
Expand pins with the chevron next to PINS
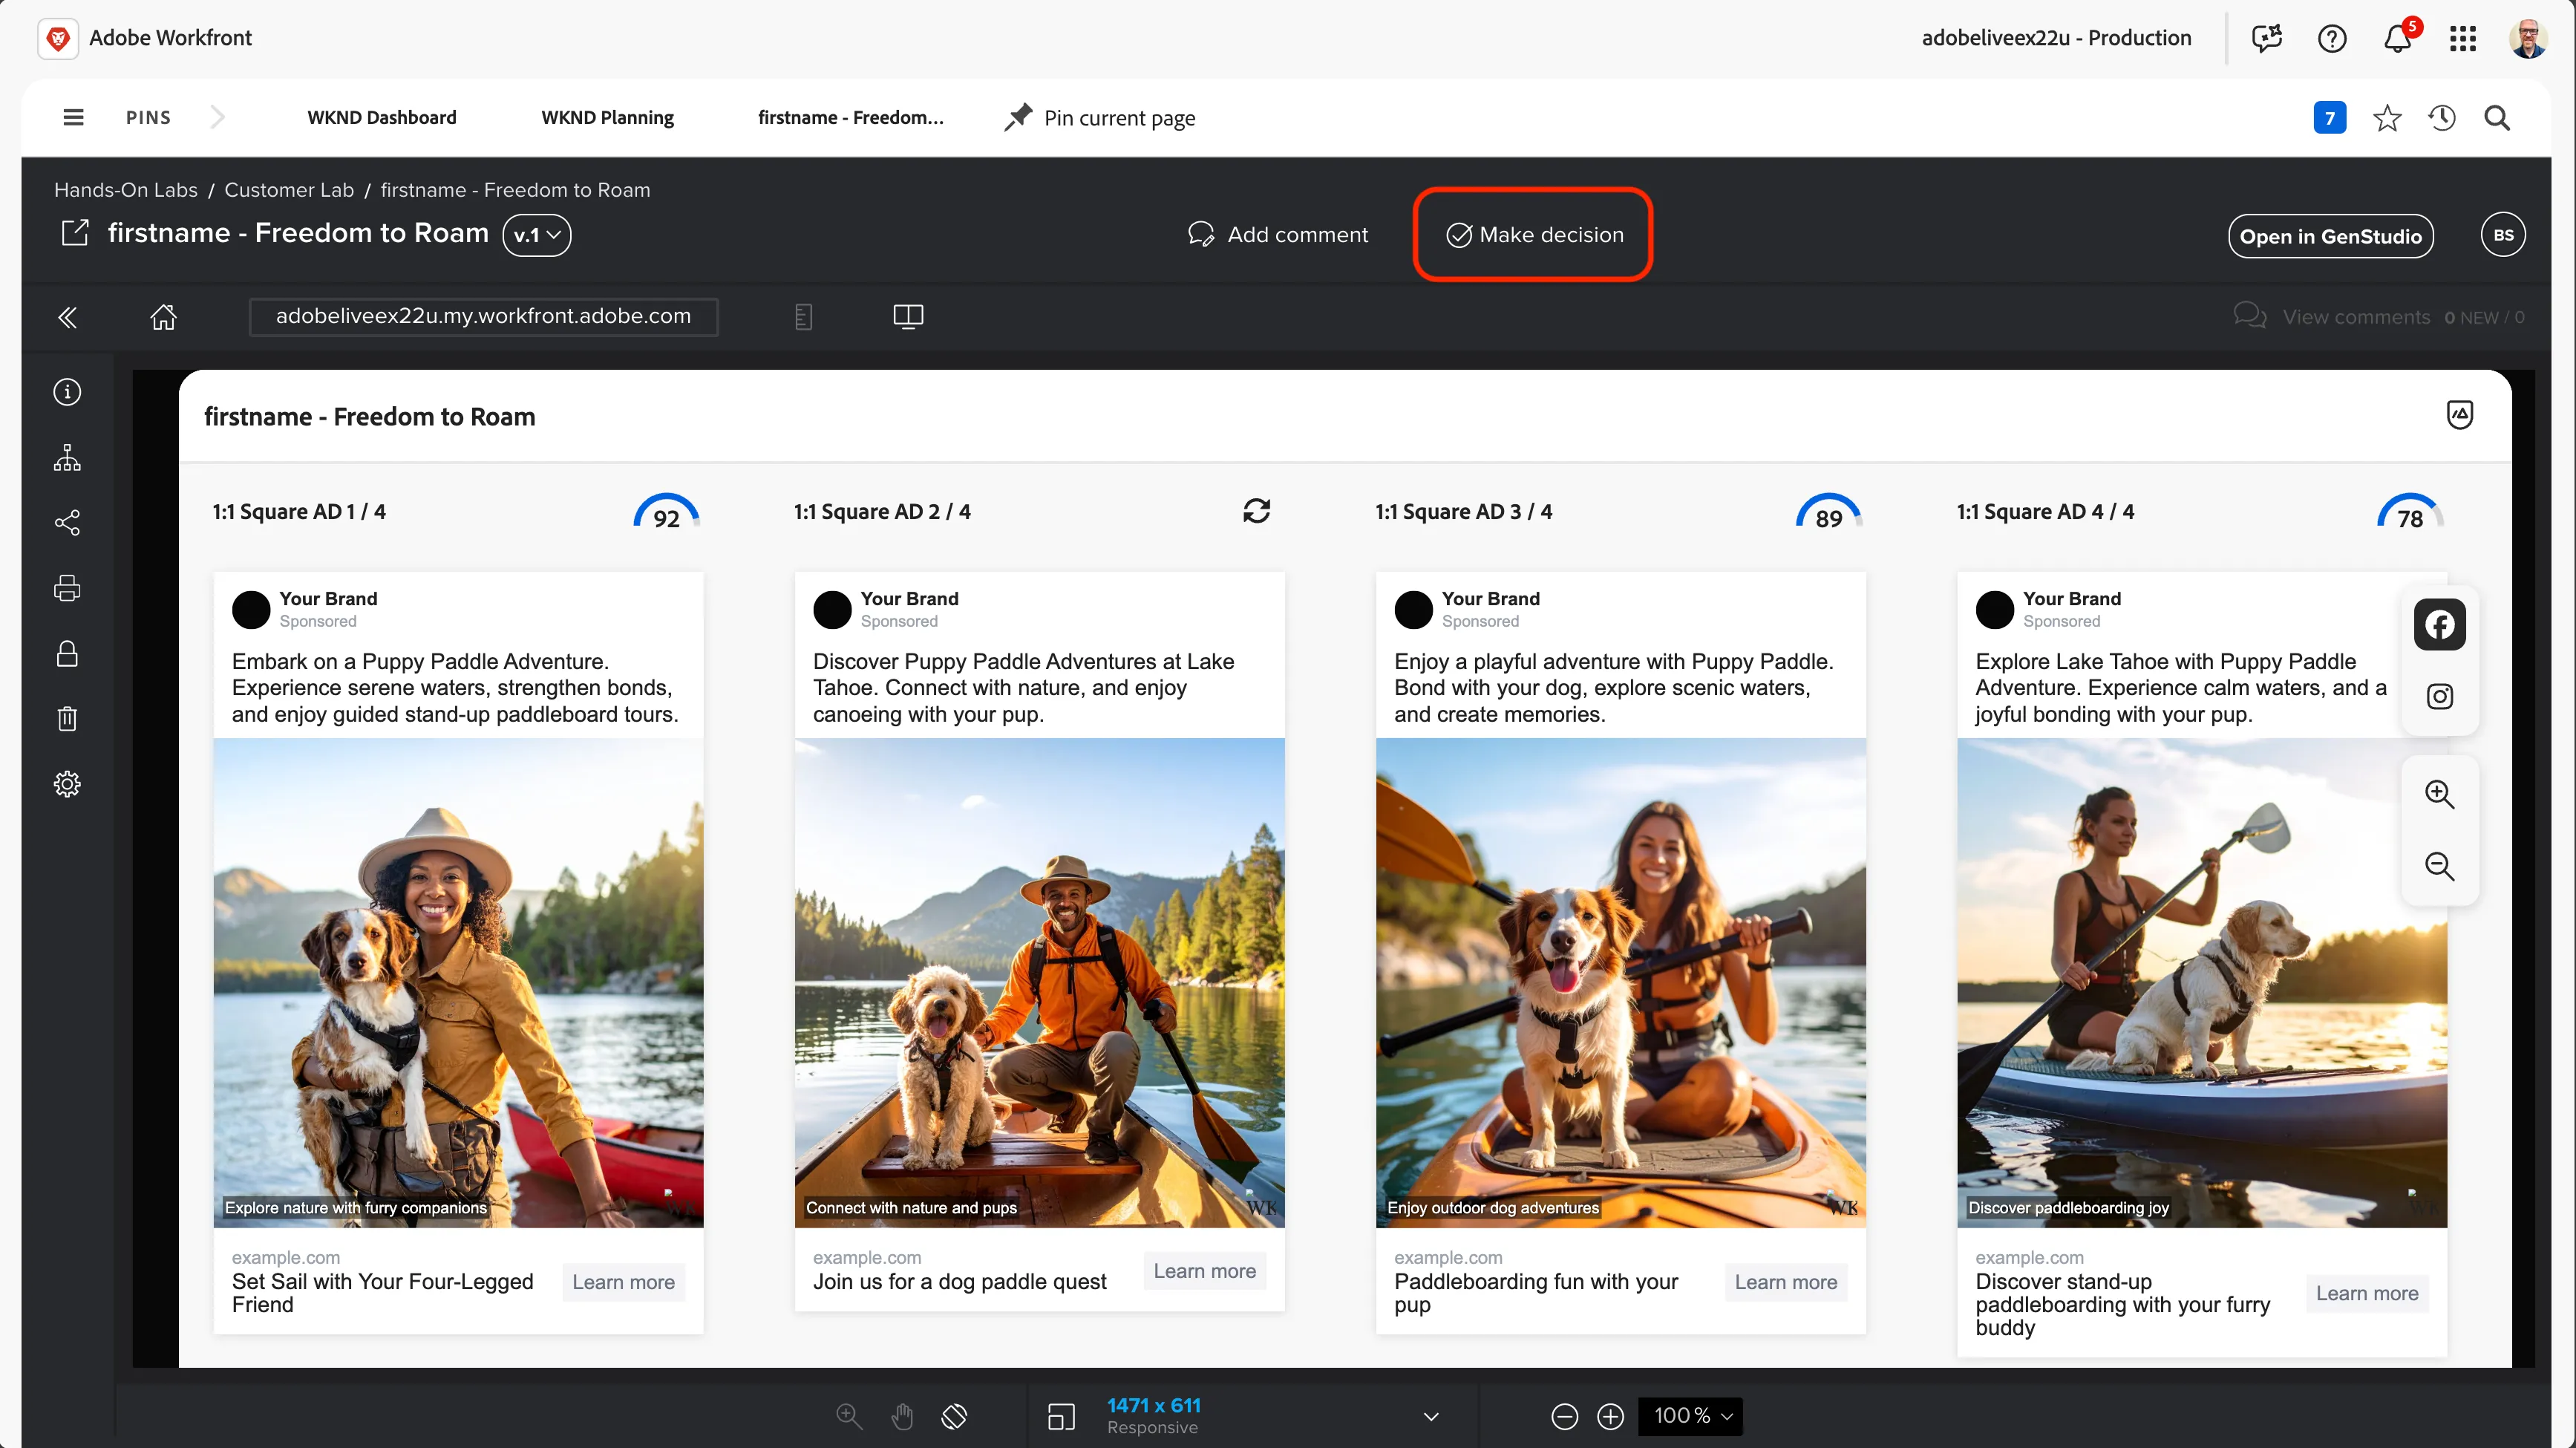point(218,117)
